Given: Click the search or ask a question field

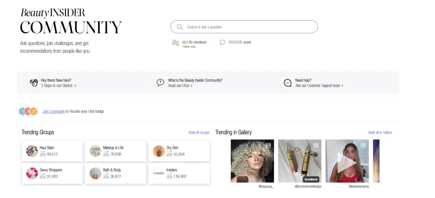Looking at the screenshot, I should pos(244,27).
